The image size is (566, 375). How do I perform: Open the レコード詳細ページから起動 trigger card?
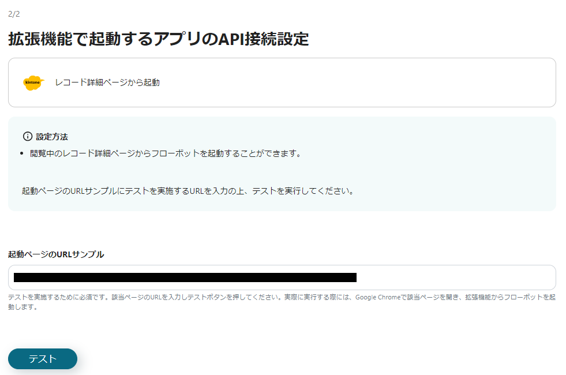pos(283,82)
